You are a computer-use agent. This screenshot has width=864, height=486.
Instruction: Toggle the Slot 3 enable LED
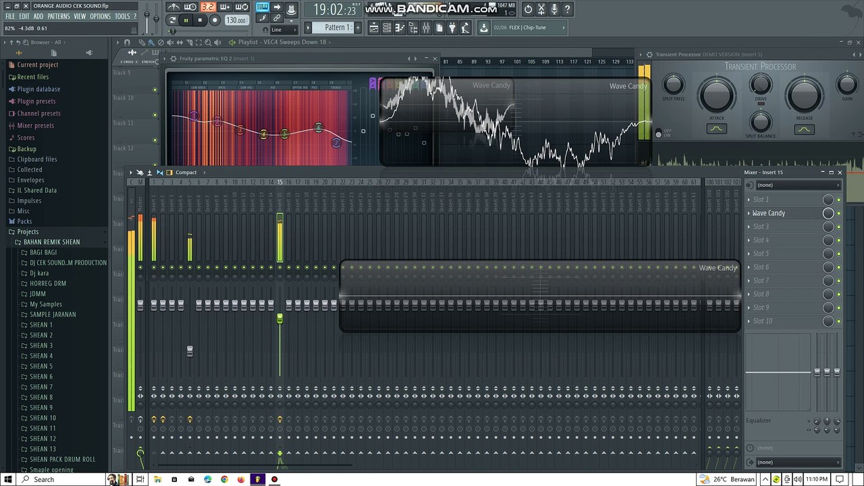(839, 227)
